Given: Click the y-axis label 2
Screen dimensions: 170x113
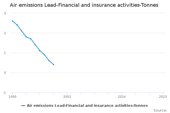Looking at the screenshot, I should (5, 33).
